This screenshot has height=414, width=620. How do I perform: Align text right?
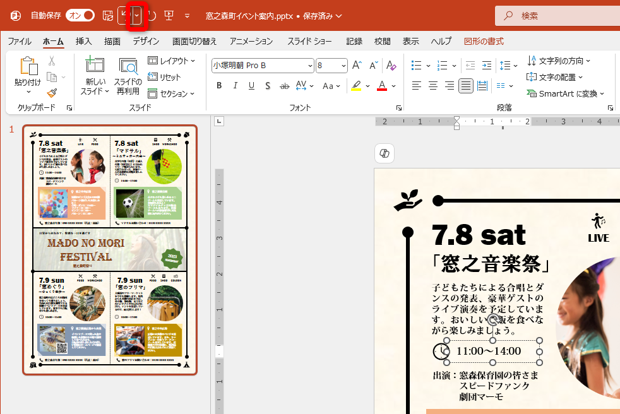[x=449, y=85]
